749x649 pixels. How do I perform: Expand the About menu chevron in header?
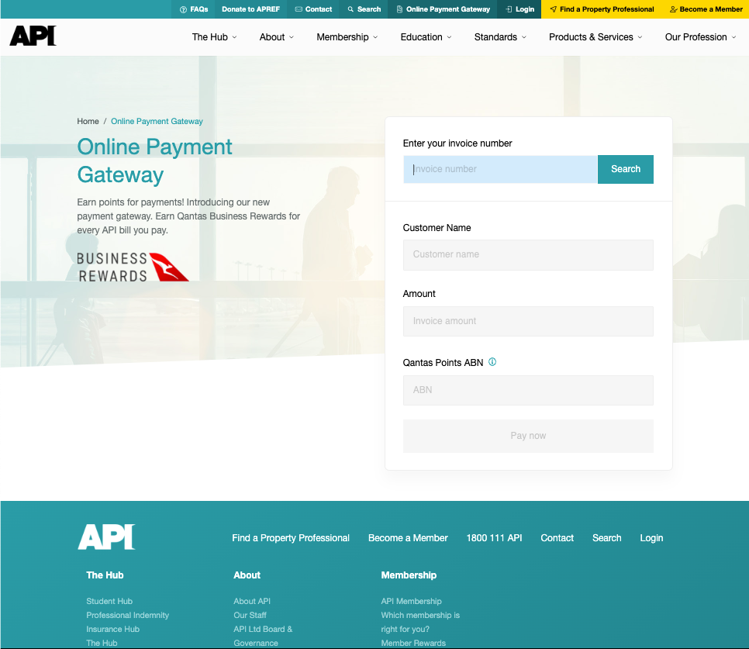point(292,37)
